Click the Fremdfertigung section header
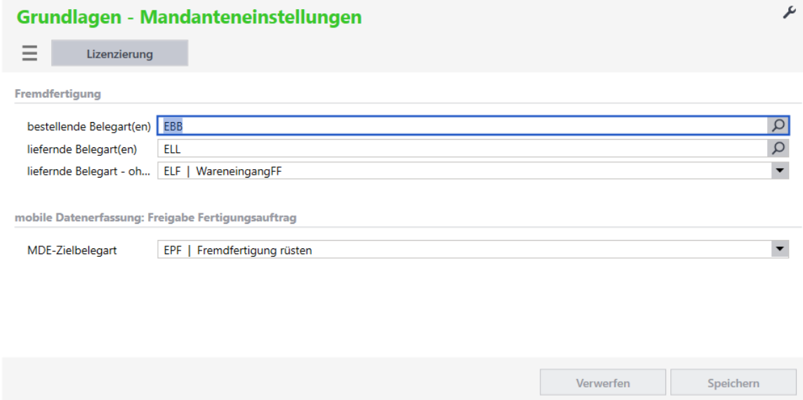The image size is (803, 400). pyautogui.click(x=58, y=93)
